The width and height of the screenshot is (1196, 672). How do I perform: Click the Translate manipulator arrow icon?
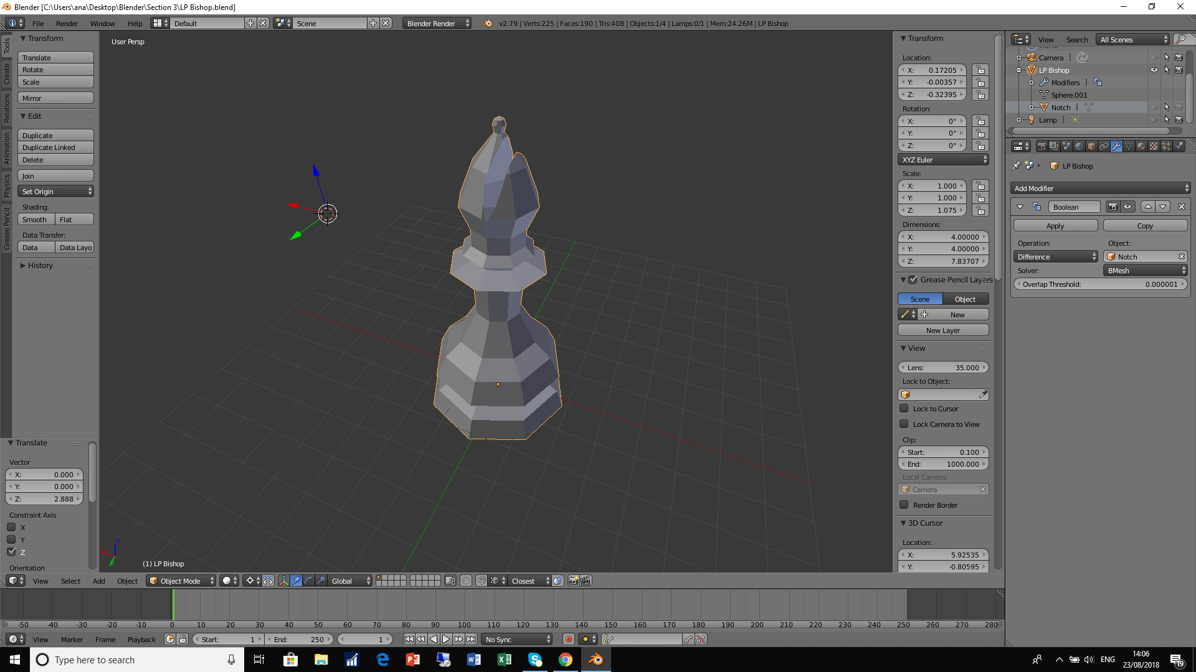pyautogui.click(x=297, y=581)
